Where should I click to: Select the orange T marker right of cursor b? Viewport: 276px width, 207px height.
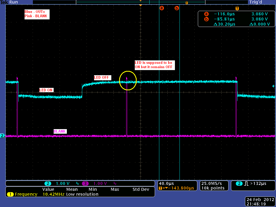coord(237,8)
